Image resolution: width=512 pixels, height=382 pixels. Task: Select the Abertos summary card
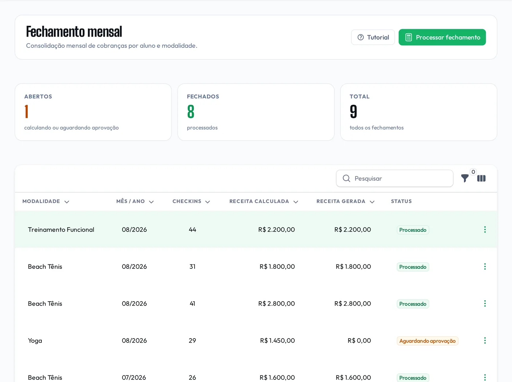click(93, 112)
